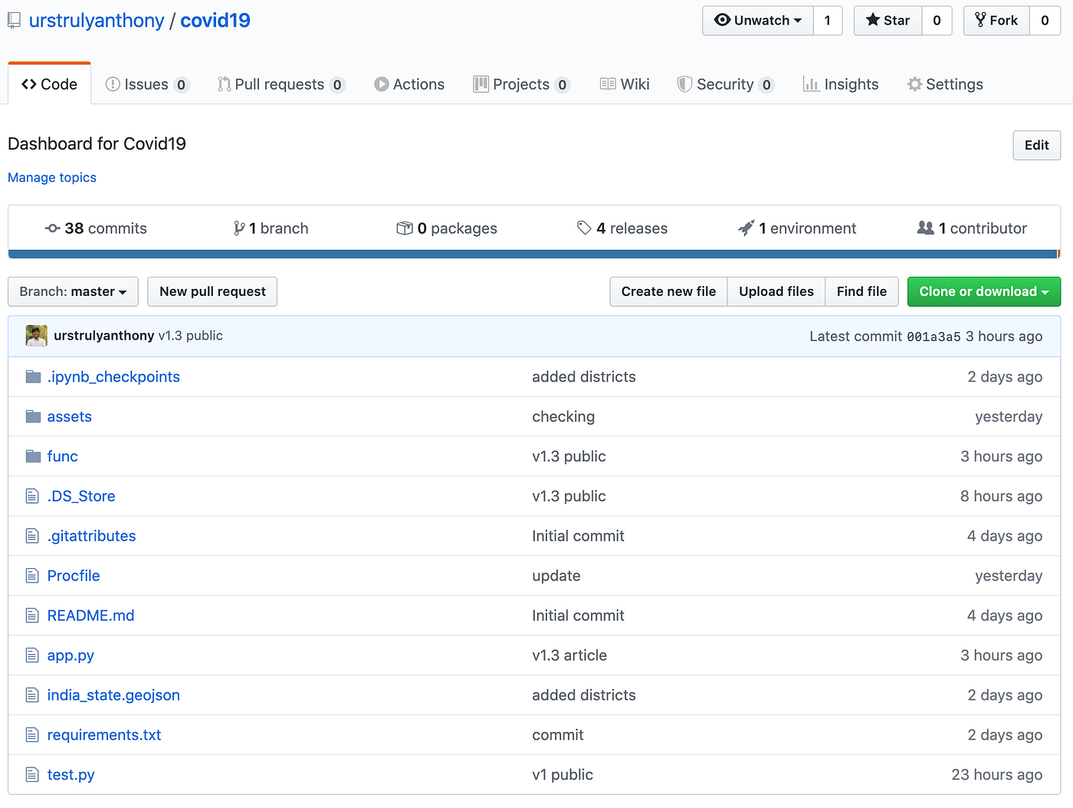The width and height of the screenshot is (1073, 808).
Task: Open the requirements.txt file
Action: coord(104,734)
